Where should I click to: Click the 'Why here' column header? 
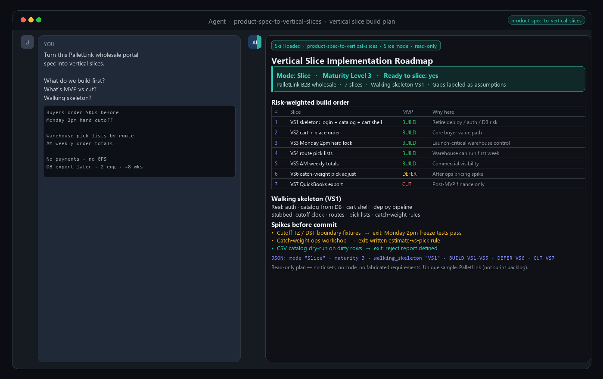click(x=443, y=112)
